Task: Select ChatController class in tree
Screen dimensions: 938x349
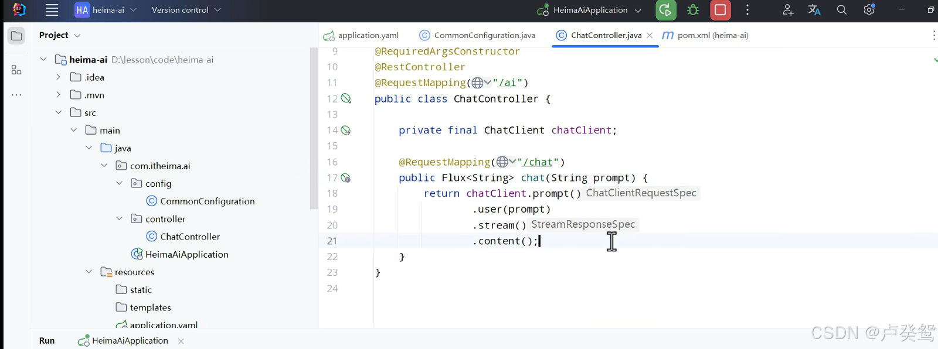Action: point(183,237)
